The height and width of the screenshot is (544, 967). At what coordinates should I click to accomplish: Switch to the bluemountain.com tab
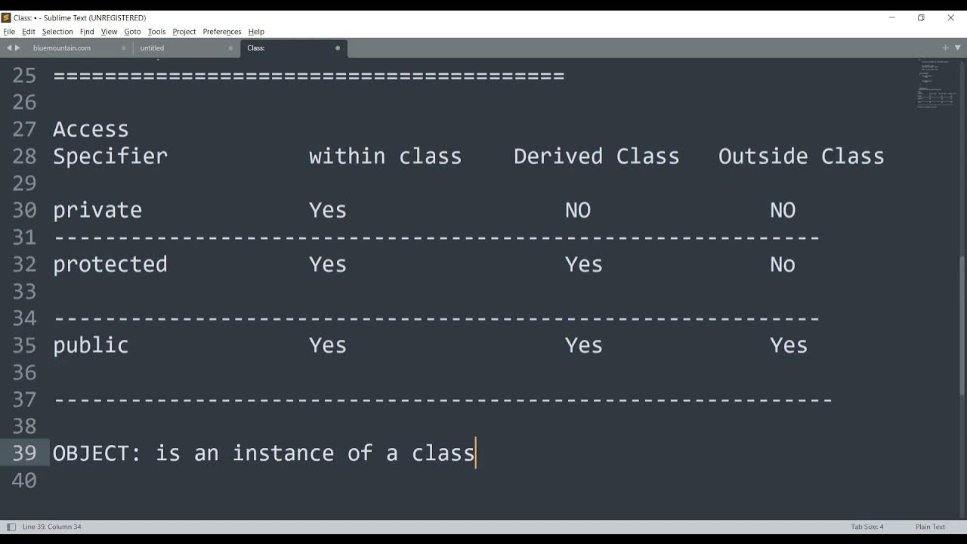pyautogui.click(x=62, y=48)
